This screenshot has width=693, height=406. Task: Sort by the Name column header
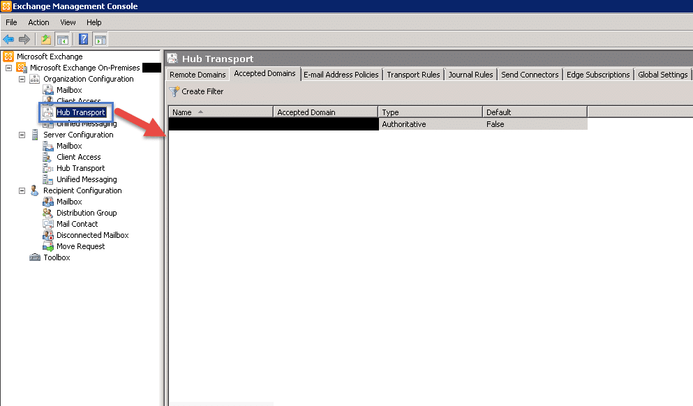(x=221, y=112)
